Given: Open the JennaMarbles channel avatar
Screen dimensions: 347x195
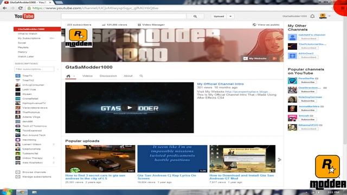Looking at the screenshot, I should point(292,108).
